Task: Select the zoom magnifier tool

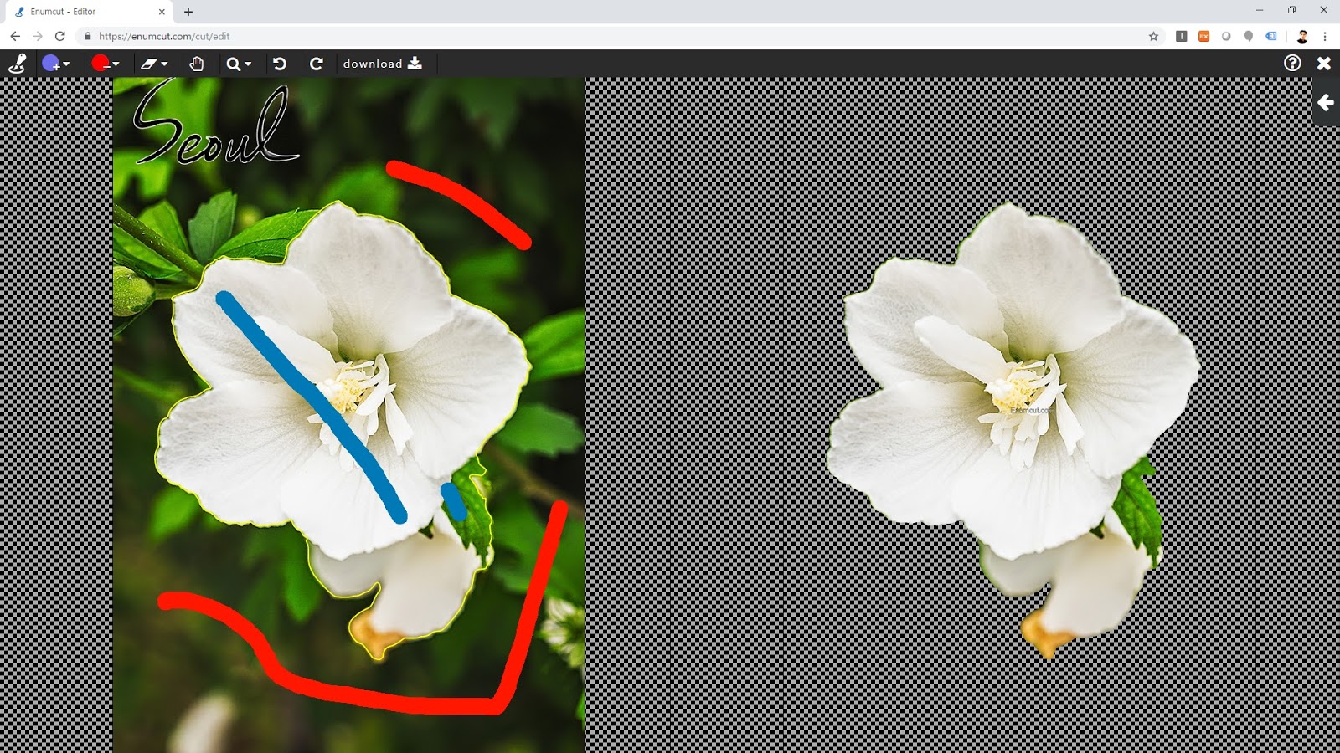Action: coord(234,63)
